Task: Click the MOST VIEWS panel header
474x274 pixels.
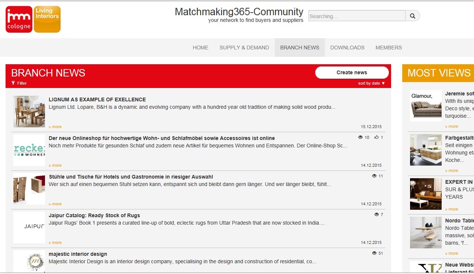Action: (438, 73)
